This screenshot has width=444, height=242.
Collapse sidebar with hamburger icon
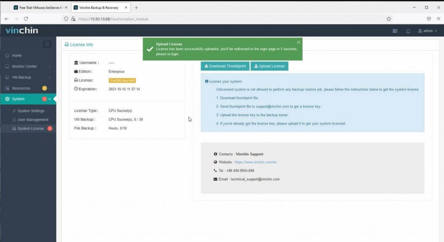[47, 44]
